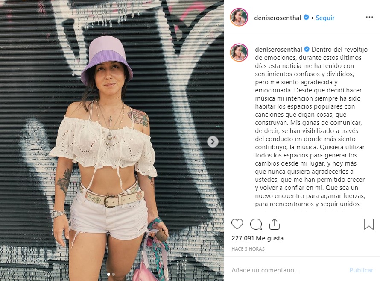Open deniserosenthal profile from header username
Screen dimensions: 380x281
(x=278, y=18)
